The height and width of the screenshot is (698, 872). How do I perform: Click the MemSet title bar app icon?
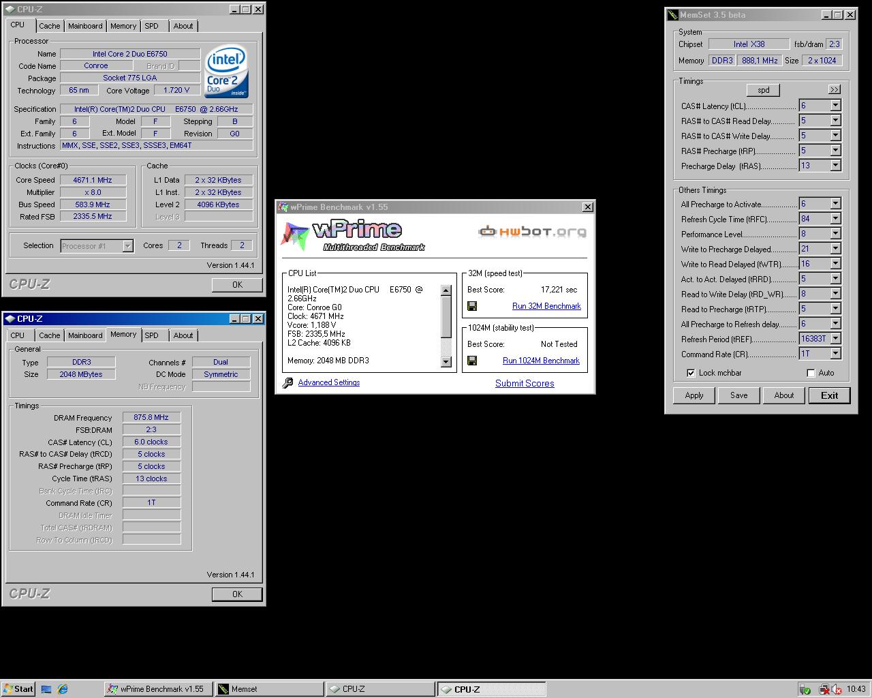point(672,14)
